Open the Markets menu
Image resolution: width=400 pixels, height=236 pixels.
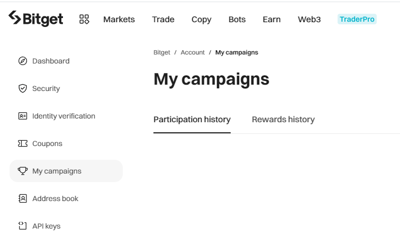point(119,20)
